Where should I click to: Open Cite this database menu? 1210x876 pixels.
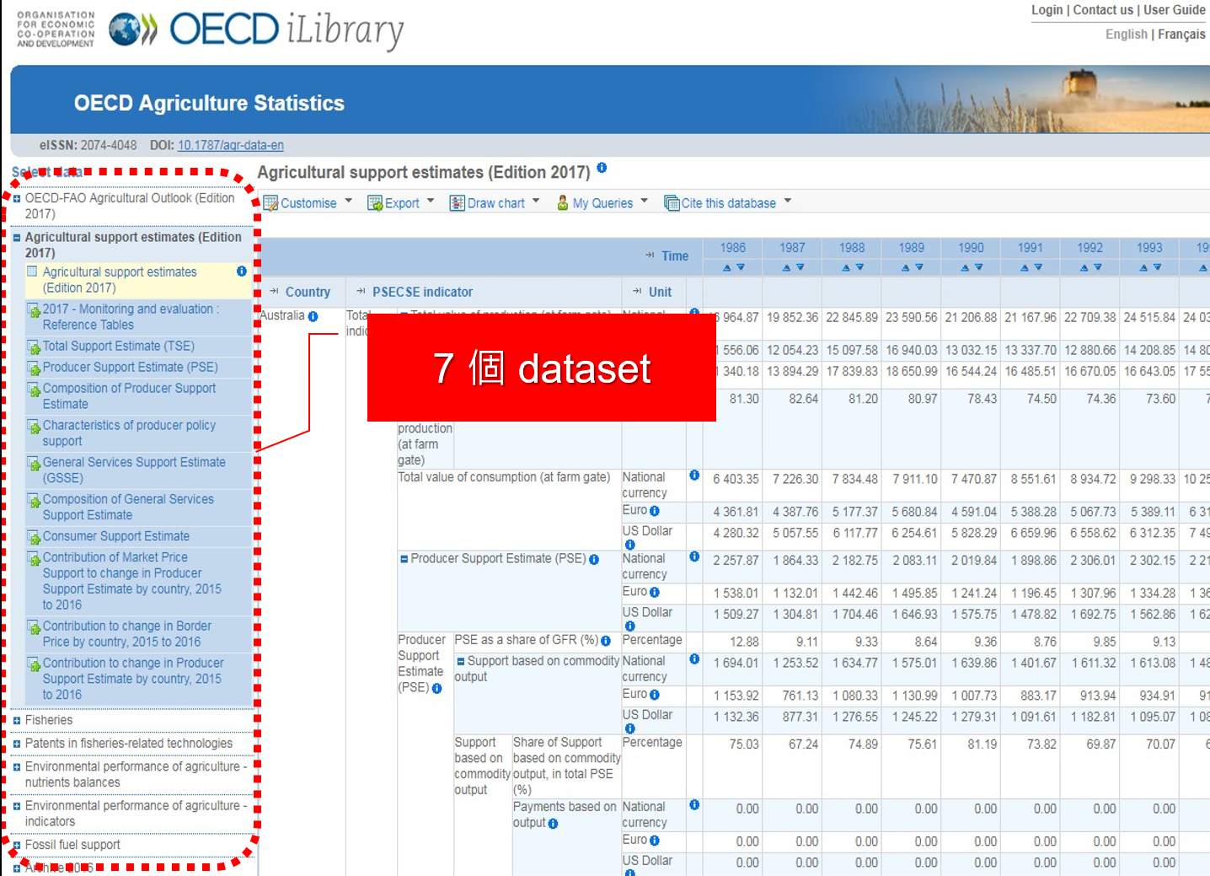coord(728,203)
